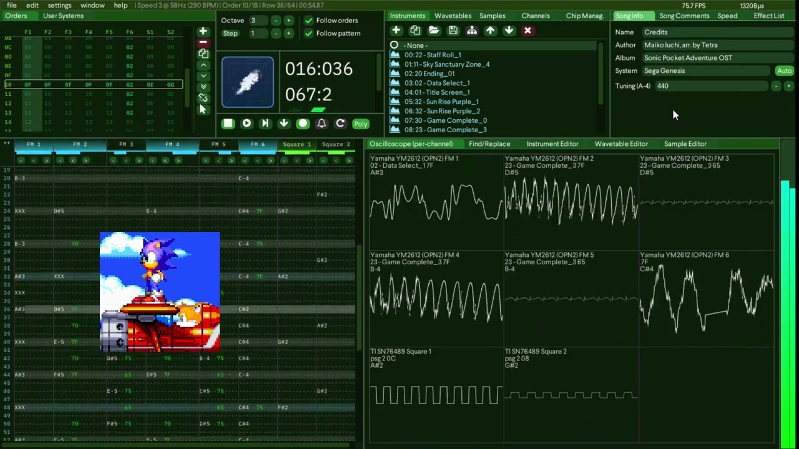Duplicate the selected instrument
799x449 pixels.
point(415,30)
